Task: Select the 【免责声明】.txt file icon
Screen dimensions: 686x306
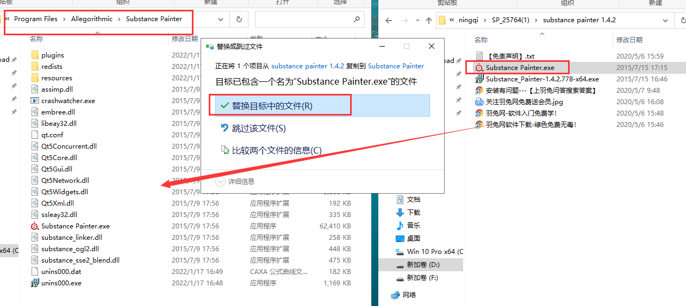Action: tap(479, 56)
